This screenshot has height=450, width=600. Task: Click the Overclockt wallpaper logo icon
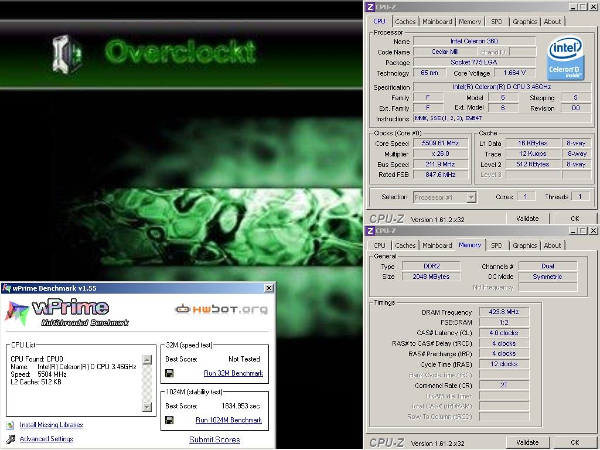click(x=67, y=54)
